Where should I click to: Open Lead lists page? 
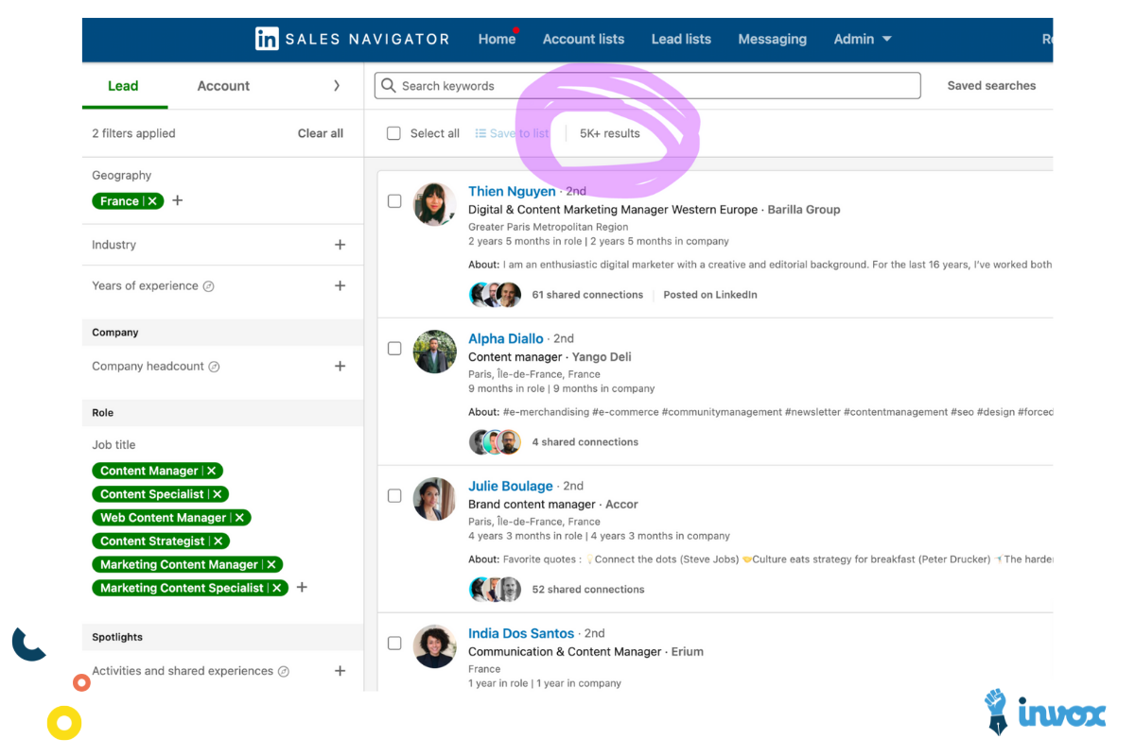pyautogui.click(x=681, y=39)
